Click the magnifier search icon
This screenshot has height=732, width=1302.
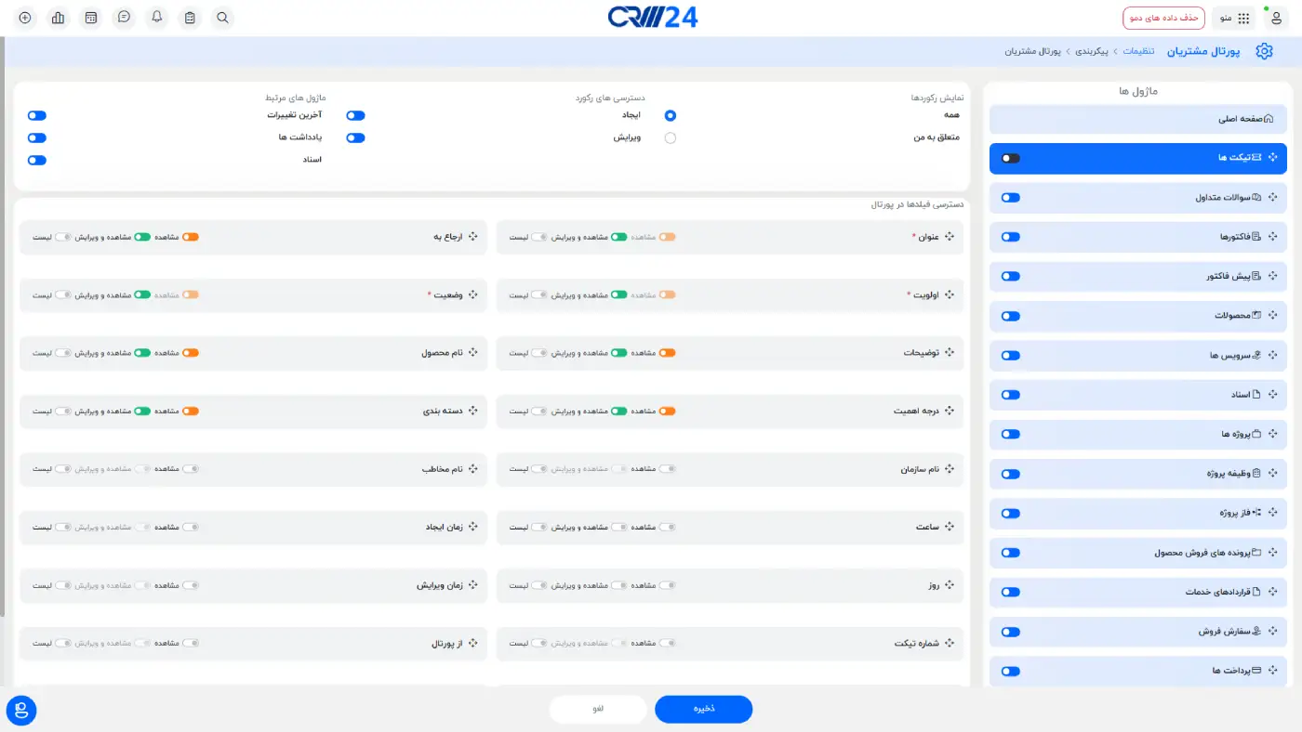222,18
